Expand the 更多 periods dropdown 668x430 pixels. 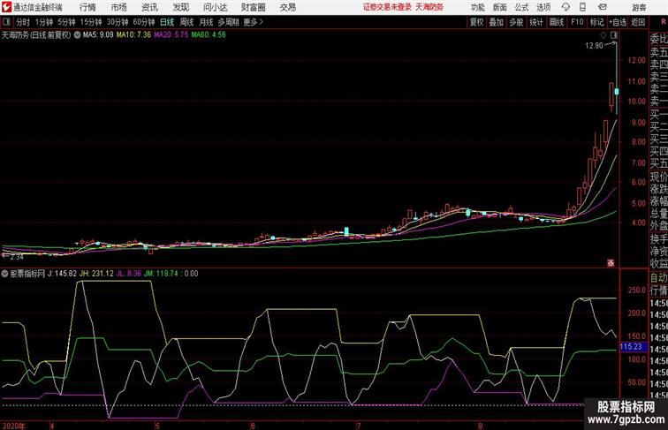(x=254, y=22)
